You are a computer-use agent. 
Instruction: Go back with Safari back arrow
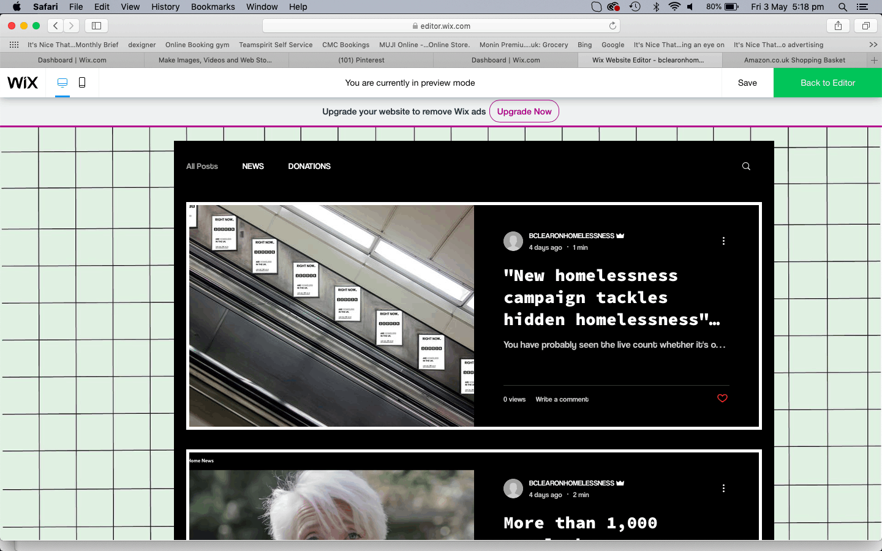[56, 26]
